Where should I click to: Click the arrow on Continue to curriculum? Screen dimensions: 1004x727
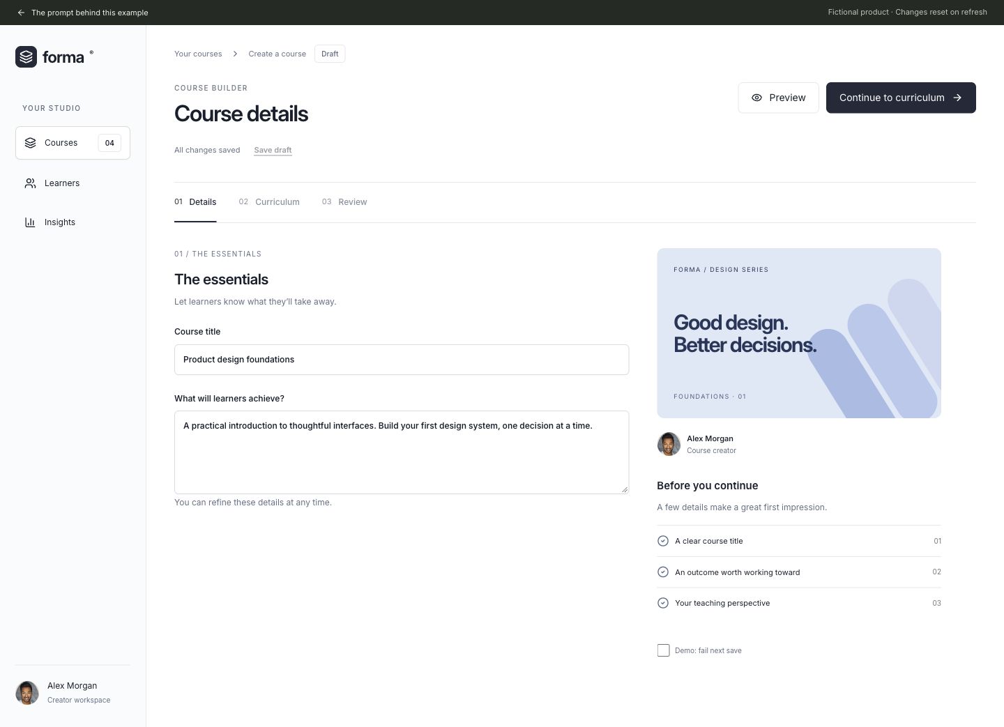957,98
